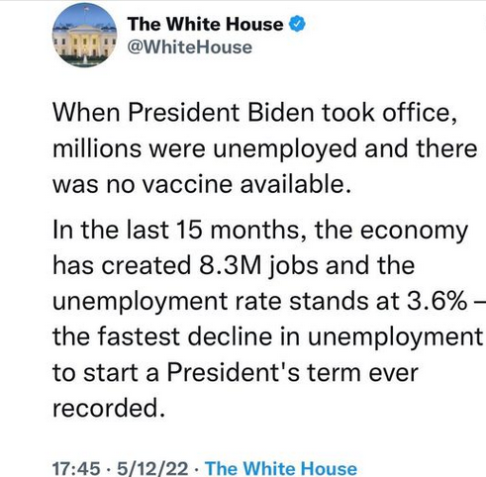Click the word "economy" in the second paragraph
This screenshot has height=477, width=486.
(x=414, y=231)
